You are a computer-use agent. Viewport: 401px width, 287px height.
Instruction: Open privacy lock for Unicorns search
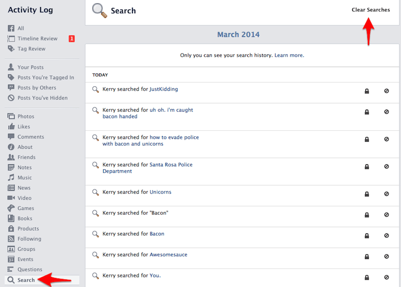367,194
